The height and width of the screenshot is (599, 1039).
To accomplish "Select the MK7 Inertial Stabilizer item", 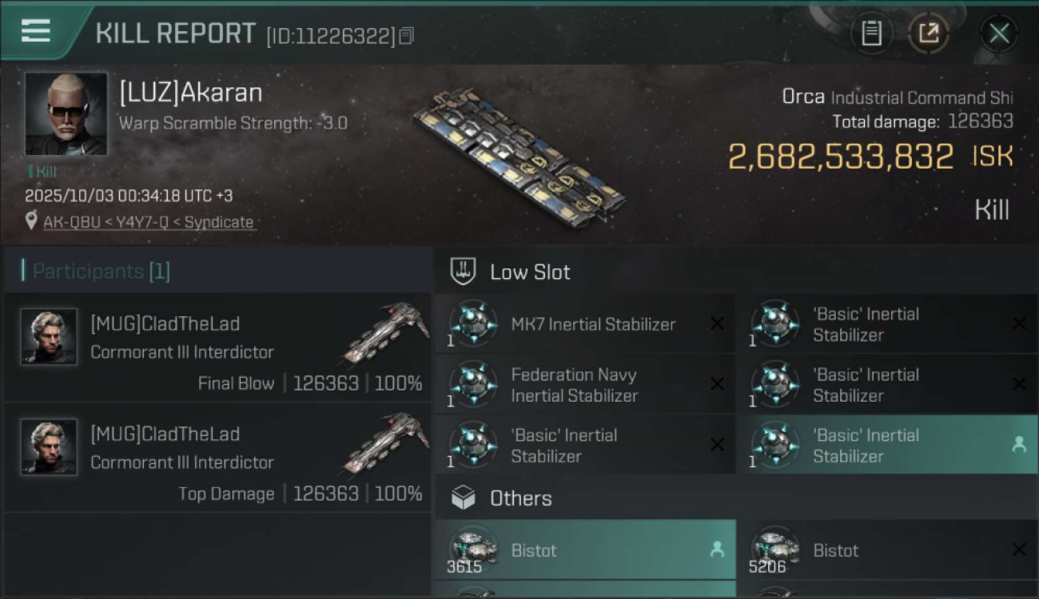I will click(x=592, y=324).
